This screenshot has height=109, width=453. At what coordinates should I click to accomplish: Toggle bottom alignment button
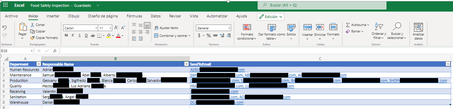(147, 25)
